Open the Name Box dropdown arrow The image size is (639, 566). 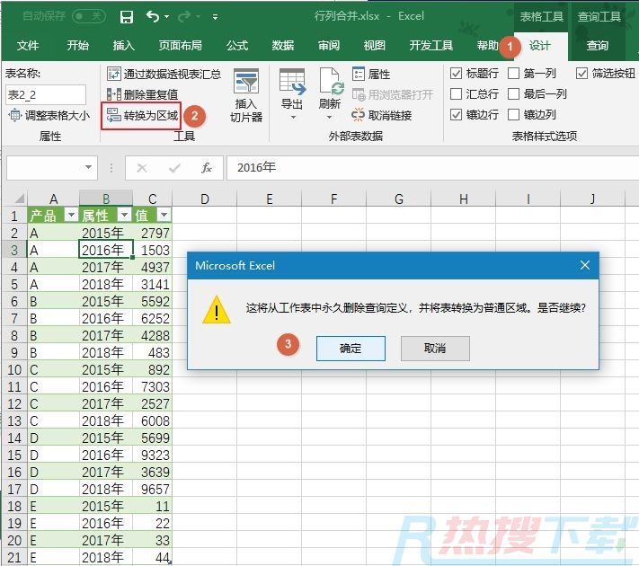tap(88, 167)
